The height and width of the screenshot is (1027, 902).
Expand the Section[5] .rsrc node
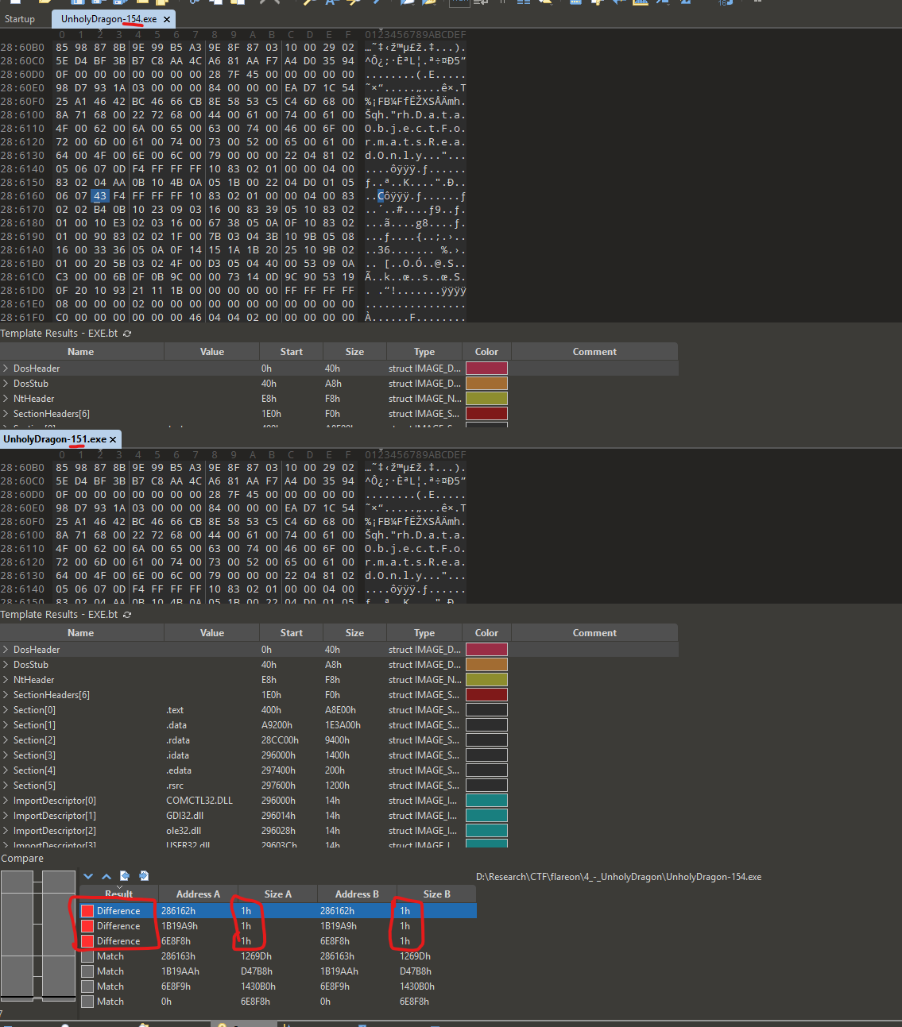[x=6, y=786]
